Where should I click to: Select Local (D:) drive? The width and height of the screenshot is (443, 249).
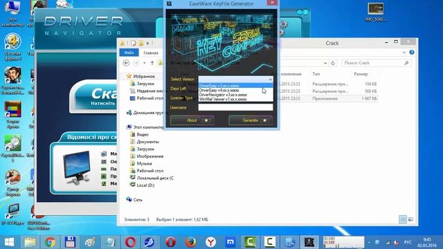click(145, 185)
